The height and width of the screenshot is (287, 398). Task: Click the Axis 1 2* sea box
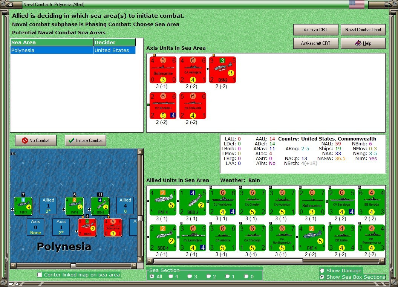coord(61,227)
